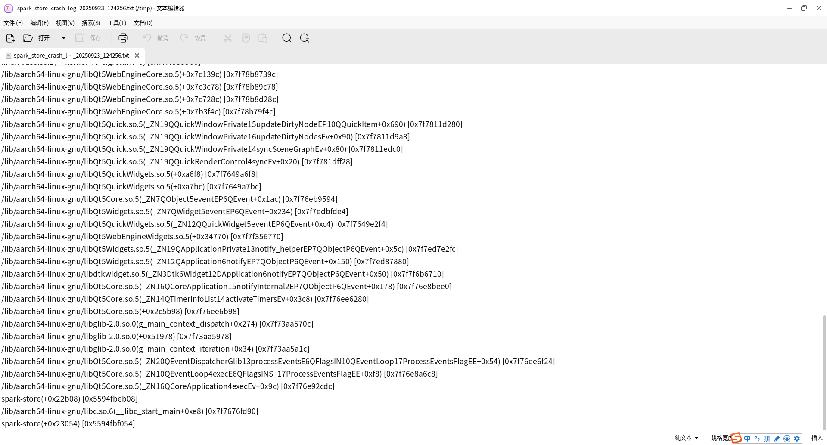The image size is (827, 445).
Task: Open the 跳格宽度 tab width selector
Action: click(x=721, y=438)
